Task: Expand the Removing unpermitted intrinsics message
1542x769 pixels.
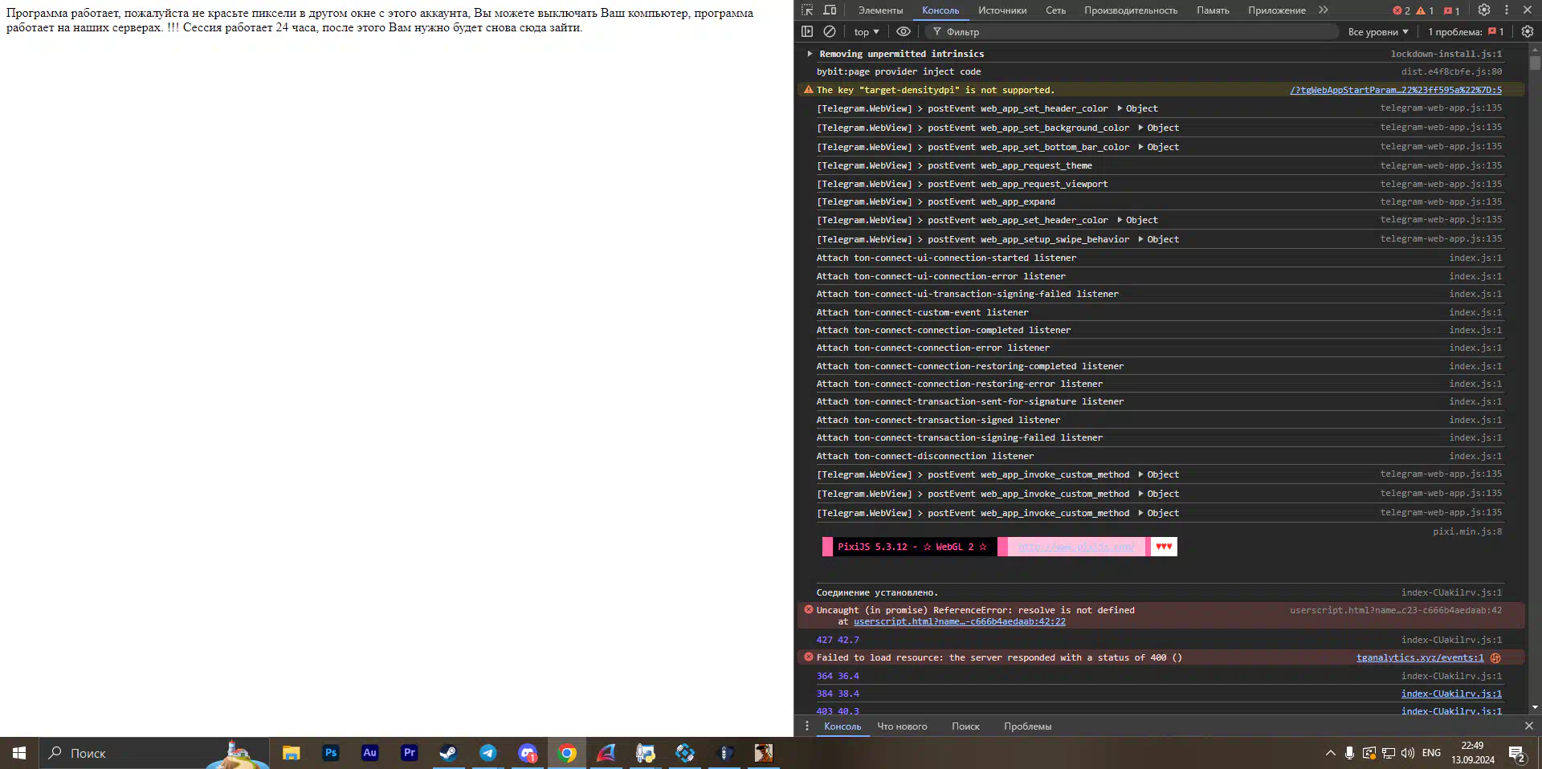Action: (x=810, y=54)
